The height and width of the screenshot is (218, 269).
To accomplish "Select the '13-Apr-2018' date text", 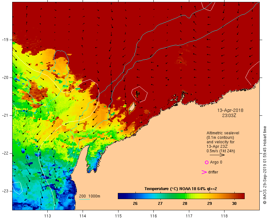I will (230, 110).
